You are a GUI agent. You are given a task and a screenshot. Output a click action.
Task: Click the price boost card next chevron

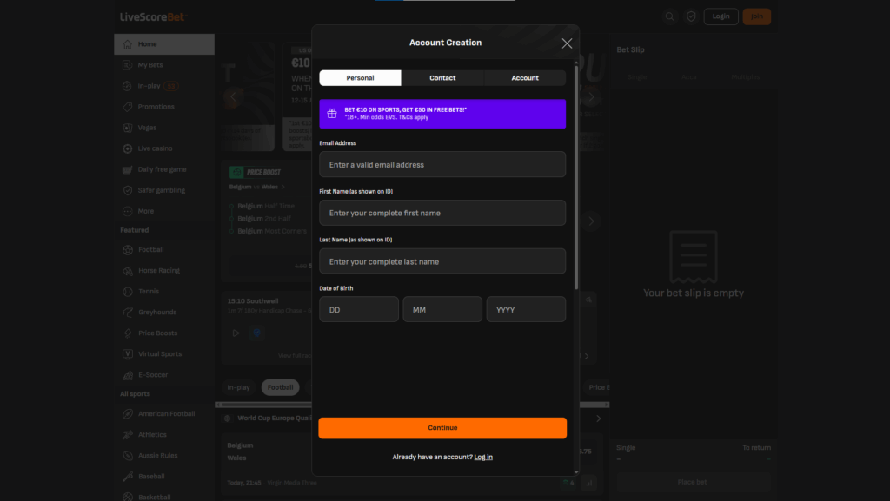pos(591,221)
